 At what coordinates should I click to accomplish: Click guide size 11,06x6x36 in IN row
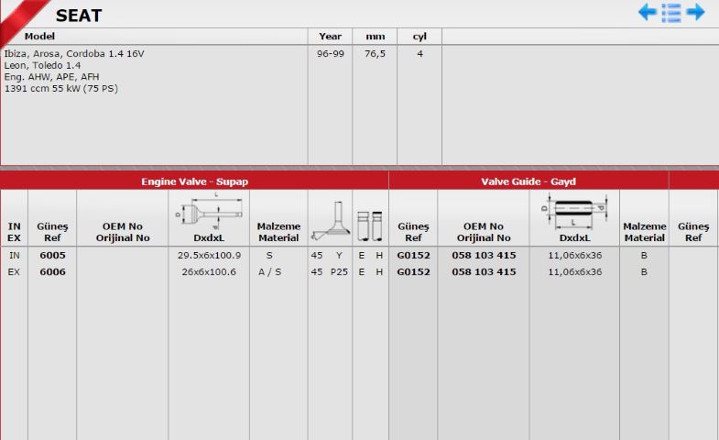(x=575, y=255)
